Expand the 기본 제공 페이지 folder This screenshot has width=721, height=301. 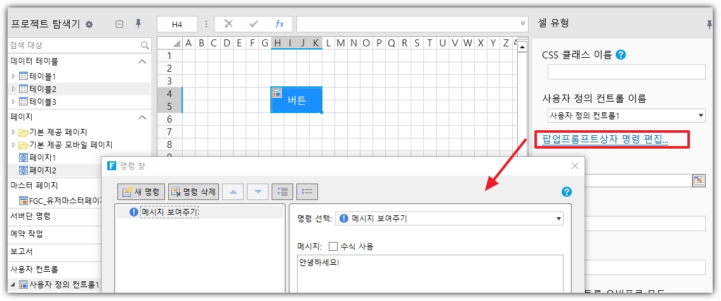[x=14, y=132]
